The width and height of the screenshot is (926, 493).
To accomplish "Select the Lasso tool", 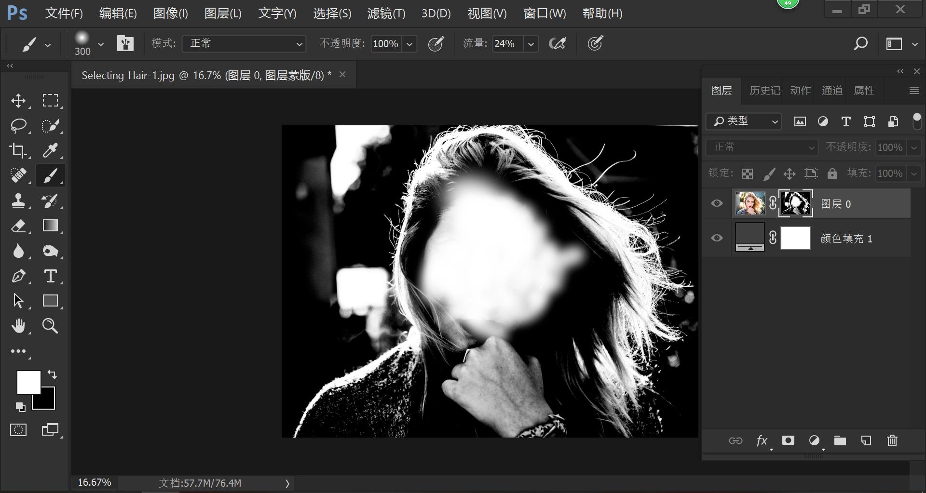I will point(19,126).
